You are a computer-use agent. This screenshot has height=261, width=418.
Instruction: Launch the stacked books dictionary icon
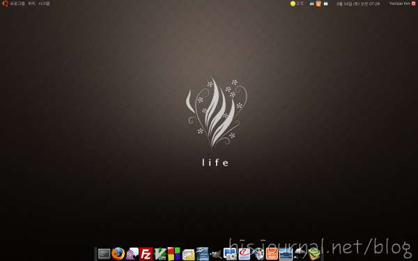(x=314, y=254)
